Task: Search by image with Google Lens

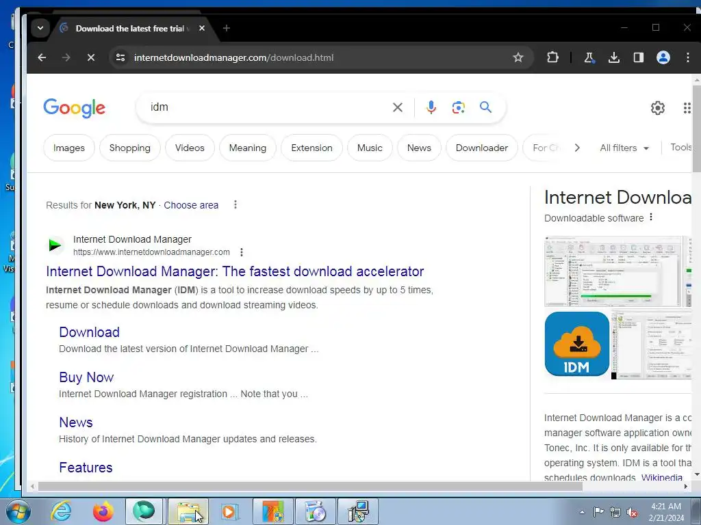Action: pos(458,107)
